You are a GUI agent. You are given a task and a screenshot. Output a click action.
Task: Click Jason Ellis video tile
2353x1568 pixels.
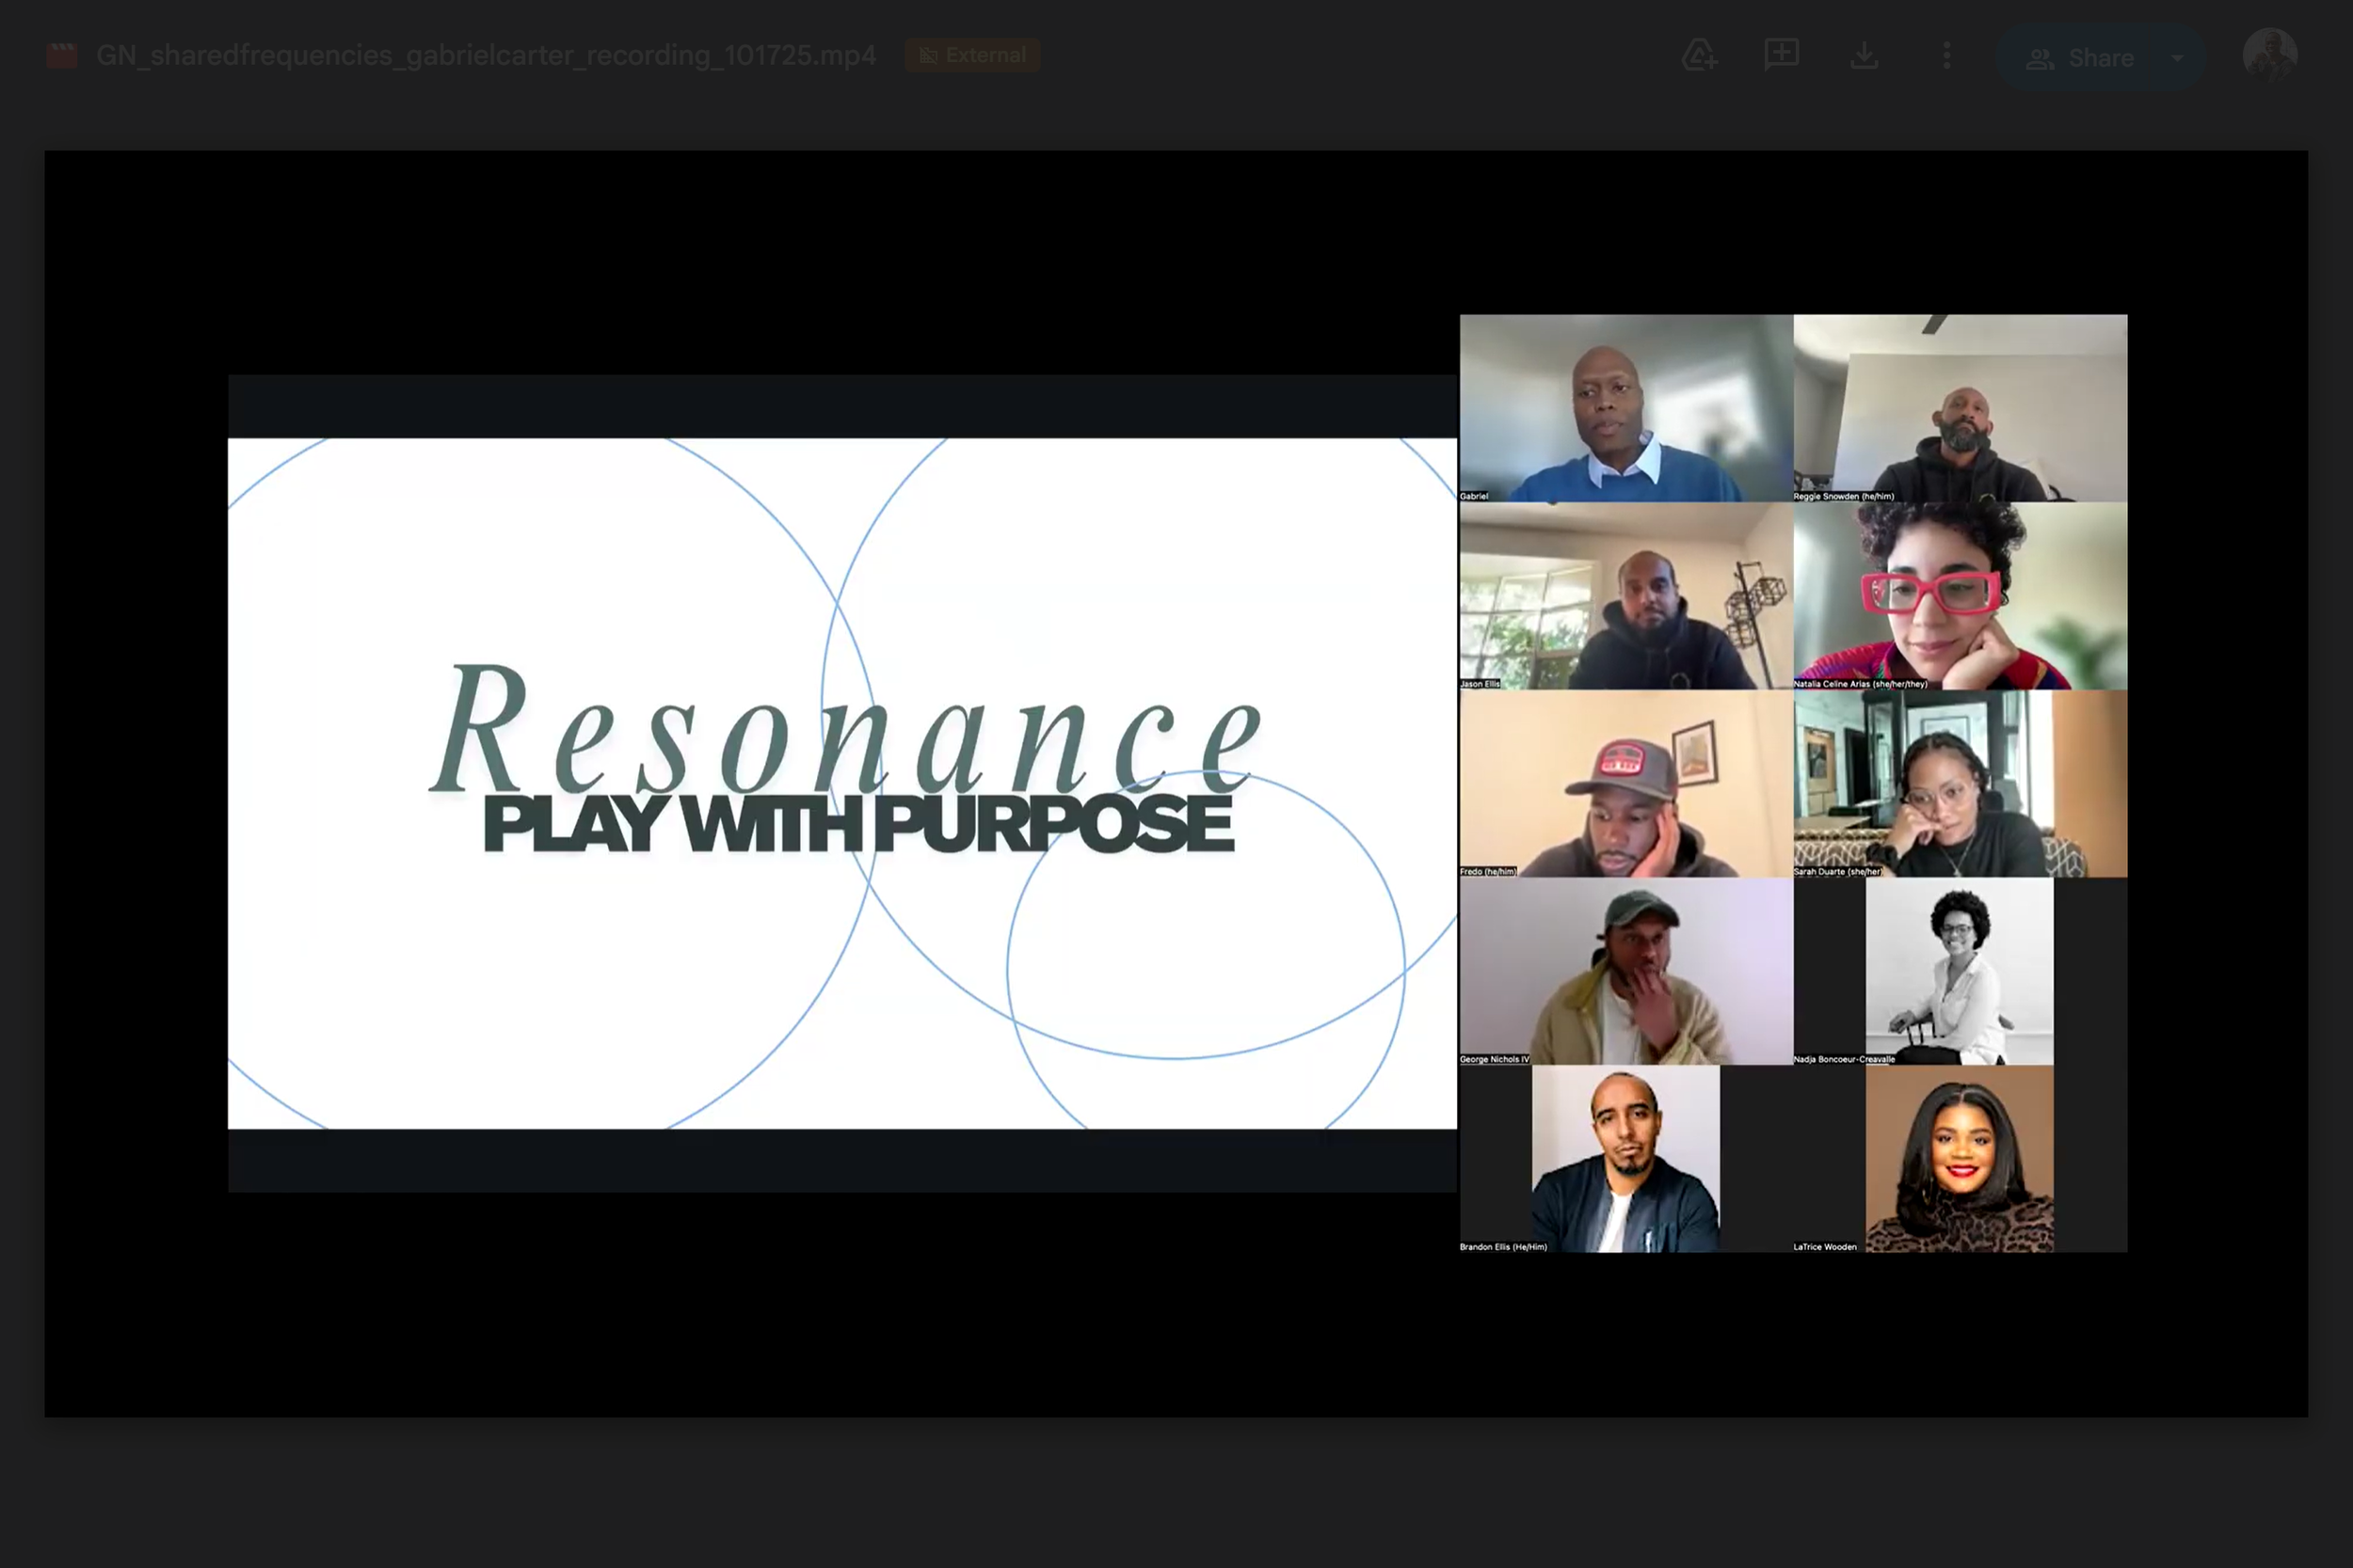(1625, 596)
